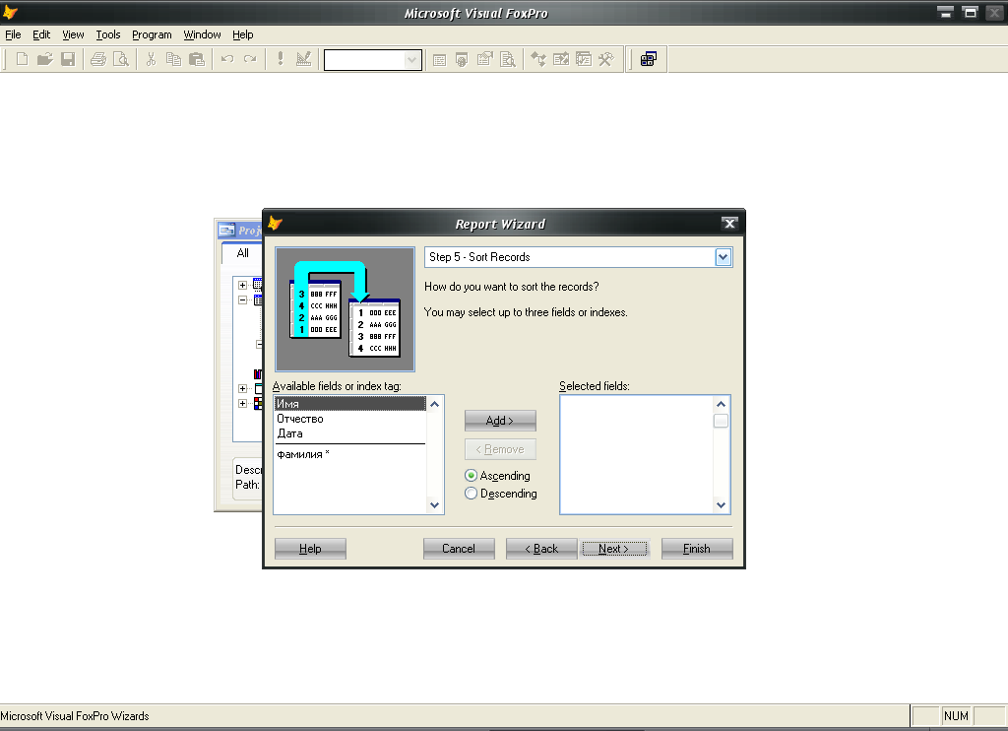Click the Selected fields scrollbar thumb
Viewport: 1008px width, 731px height.
721,421
